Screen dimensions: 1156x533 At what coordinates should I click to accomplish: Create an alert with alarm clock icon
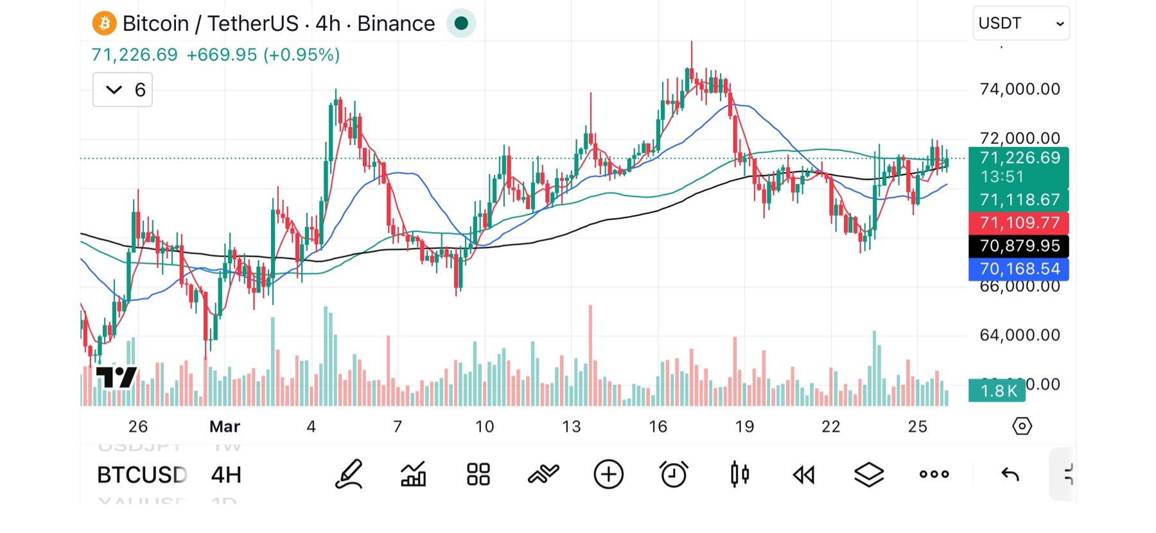point(674,475)
